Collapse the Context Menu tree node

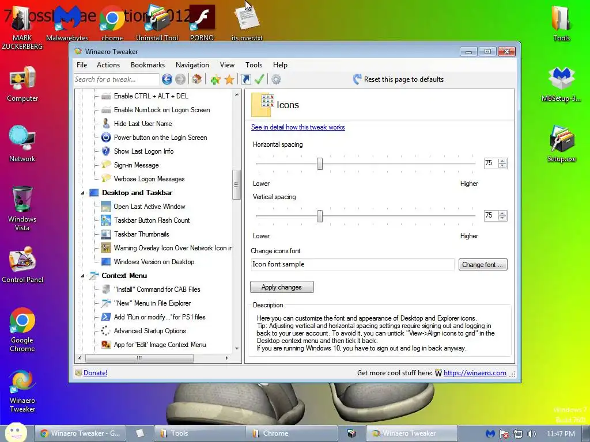[83, 276]
